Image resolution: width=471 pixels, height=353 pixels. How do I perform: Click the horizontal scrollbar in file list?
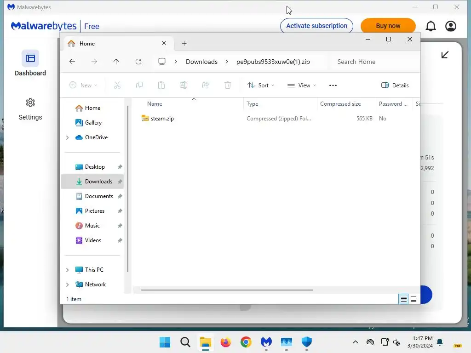pos(227,290)
